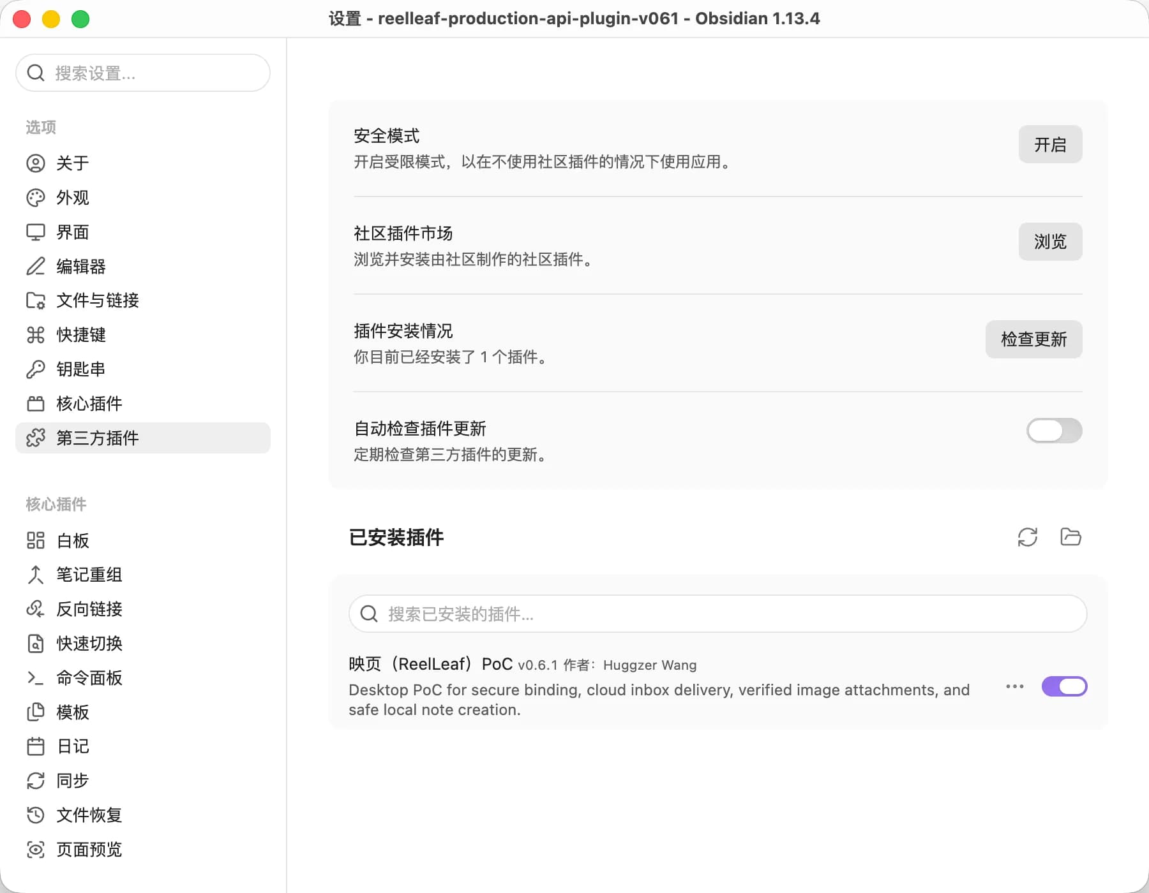Click the 同步 refresh-arrows icon in sidebar
Viewport: 1149px width, 893px height.
tap(36, 781)
